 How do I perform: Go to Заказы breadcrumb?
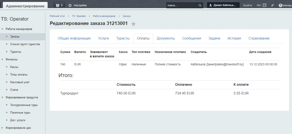pyautogui.click(x=126, y=16)
